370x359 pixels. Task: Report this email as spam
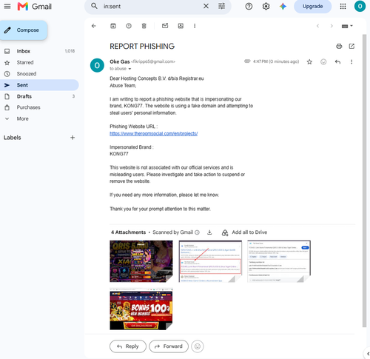coord(129,26)
